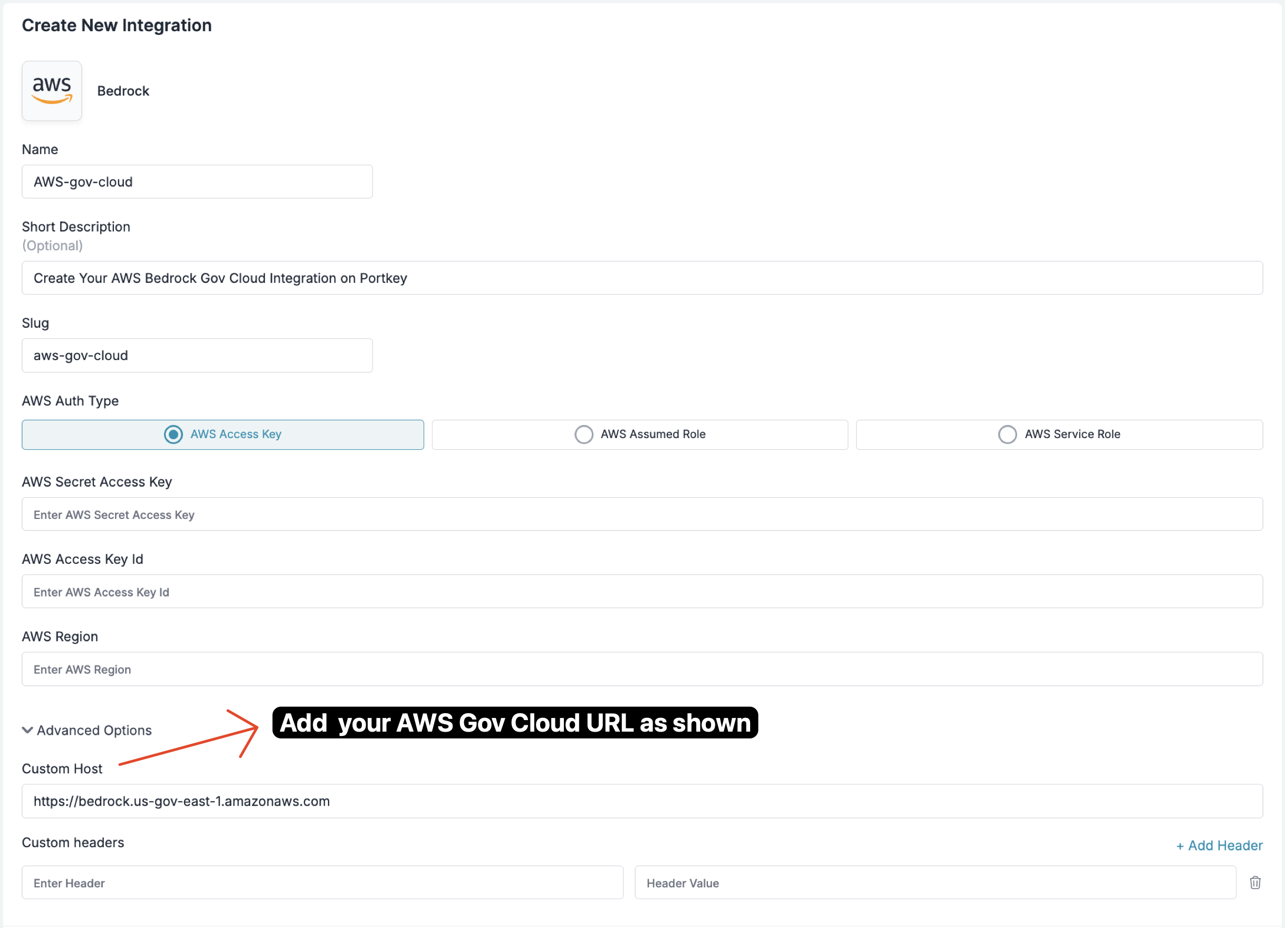Focus the Enter AWS Region input
Screen dimensions: 1285x928
tap(642, 669)
